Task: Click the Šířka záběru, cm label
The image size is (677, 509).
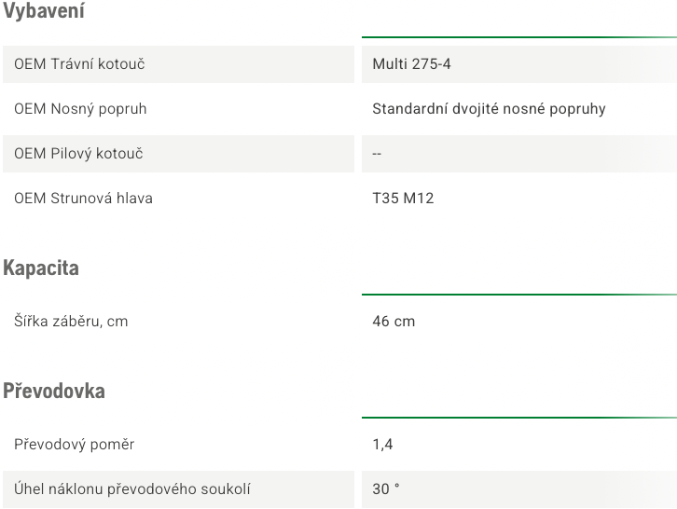Action: click(71, 322)
